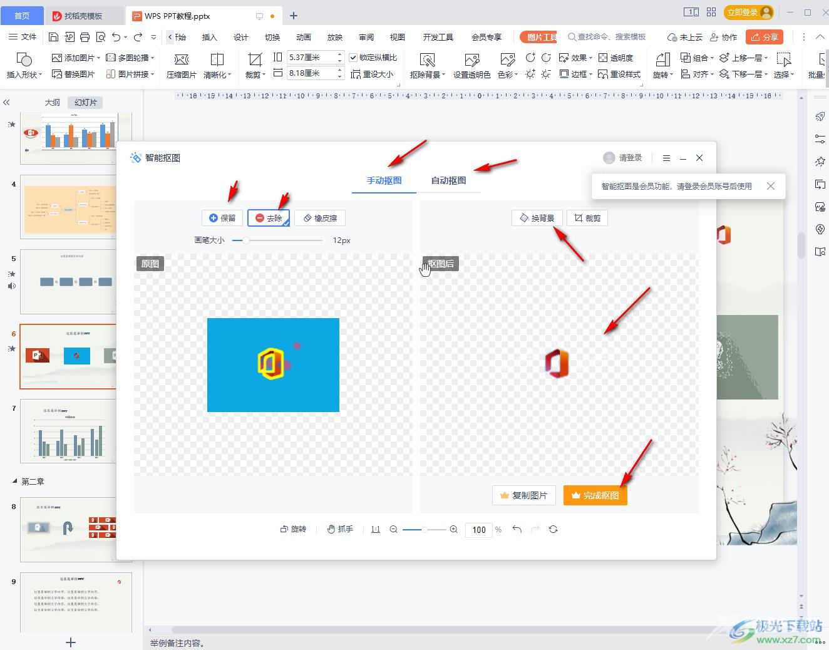Viewport: 829px width, 650px height.
Task: Click the 重设大小 button
Action: [373, 74]
